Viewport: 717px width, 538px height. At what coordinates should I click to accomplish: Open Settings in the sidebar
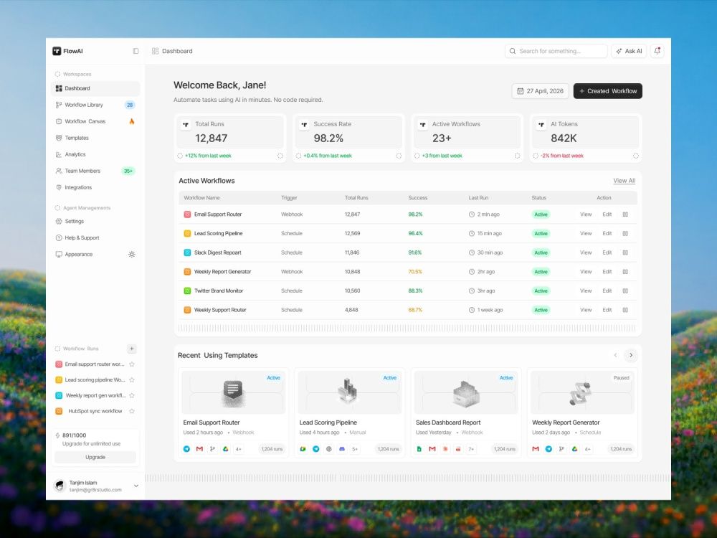[x=95, y=221]
